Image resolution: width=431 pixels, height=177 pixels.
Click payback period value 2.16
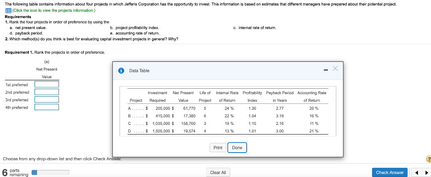pyautogui.click(x=279, y=124)
